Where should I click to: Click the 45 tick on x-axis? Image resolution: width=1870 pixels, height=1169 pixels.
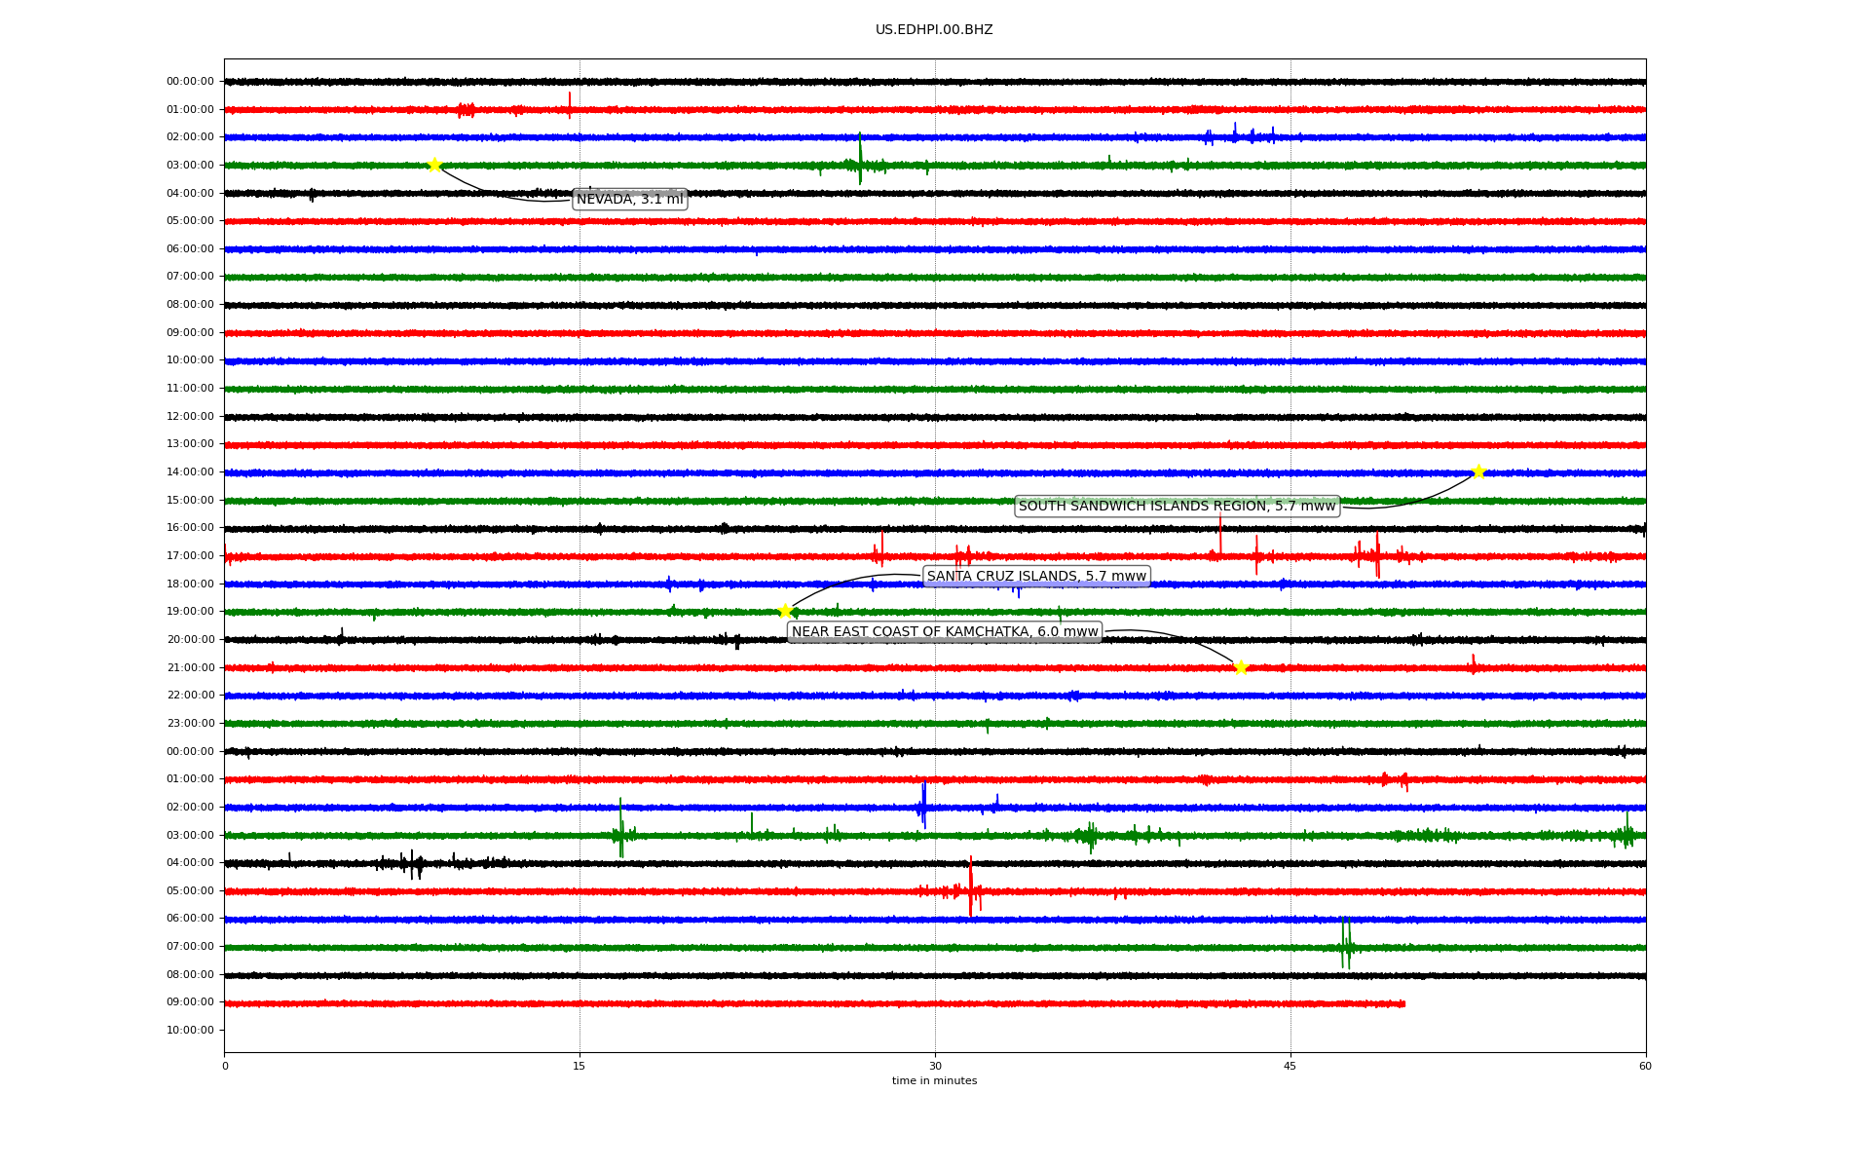pos(1290,1066)
